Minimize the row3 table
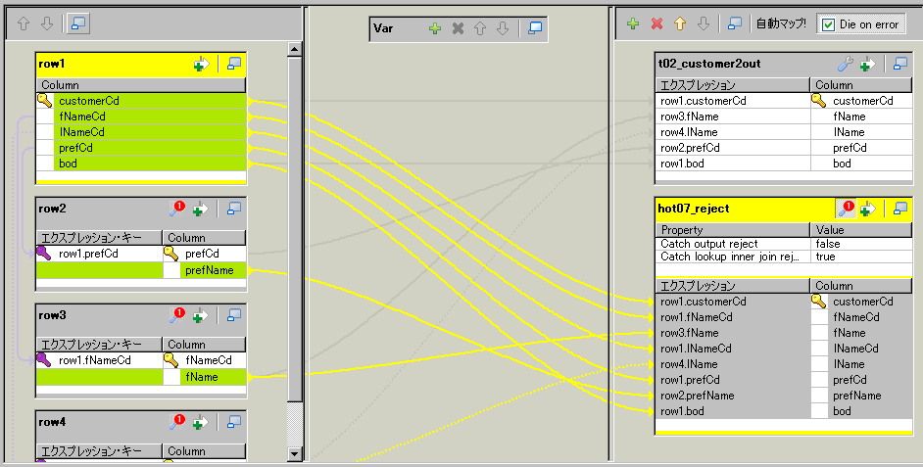The width and height of the screenshot is (923, 467). (x=234, y=315)
